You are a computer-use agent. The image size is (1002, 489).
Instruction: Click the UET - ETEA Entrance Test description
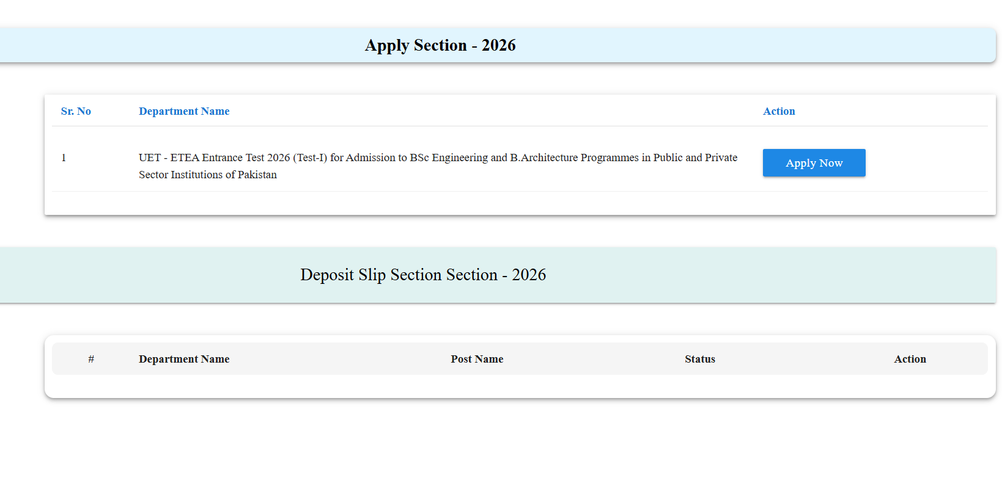pos(438,166)
